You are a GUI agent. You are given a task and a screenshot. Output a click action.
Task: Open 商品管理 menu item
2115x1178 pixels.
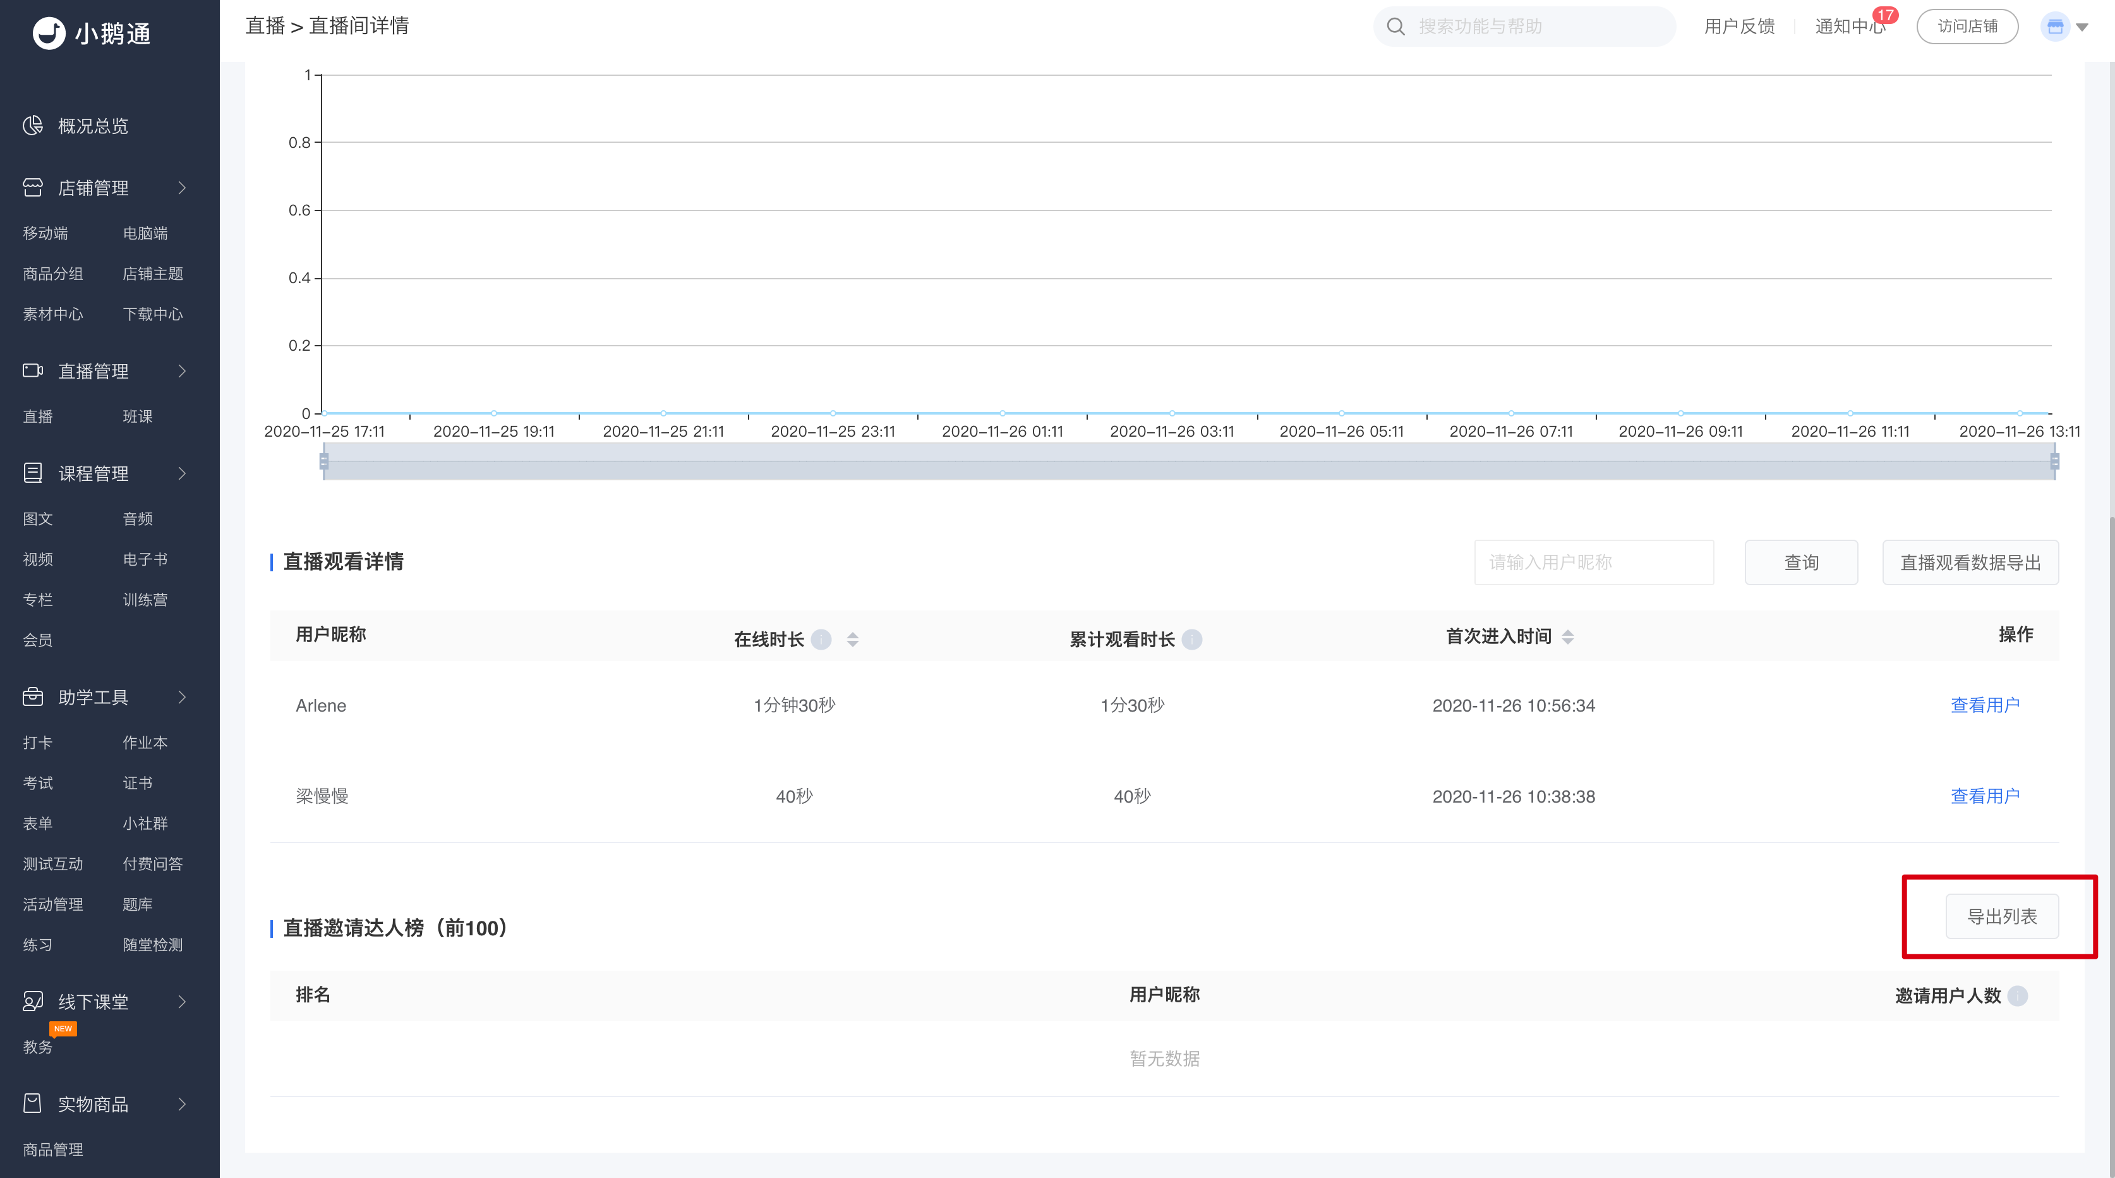pyautogui.click(x=52, y=1150)
